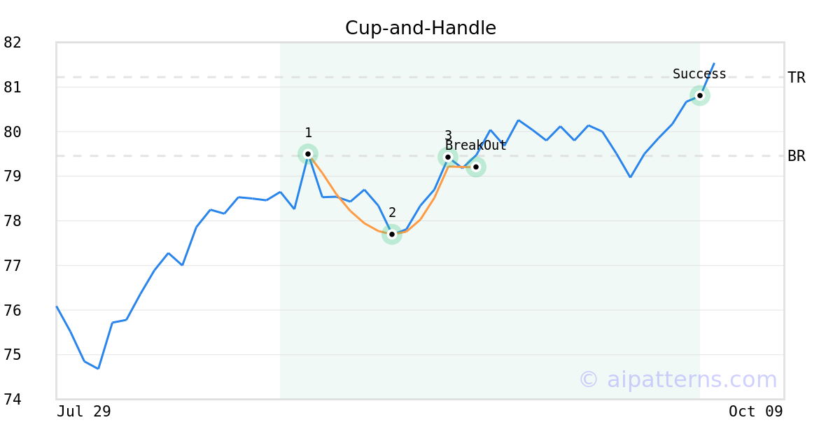The height and width of the screenshot is (441, 840).
Task: Click the Jul 29 start date label
Action: [84, 412]
